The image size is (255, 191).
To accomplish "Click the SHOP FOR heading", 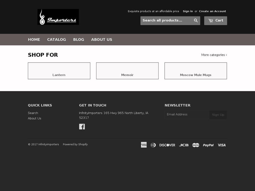I will point(43,55).
